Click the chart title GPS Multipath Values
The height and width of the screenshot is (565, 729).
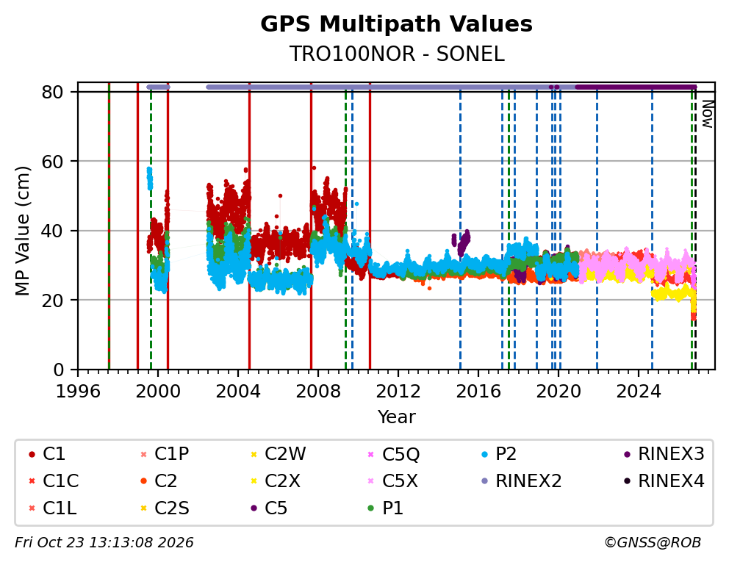(396, 24)
